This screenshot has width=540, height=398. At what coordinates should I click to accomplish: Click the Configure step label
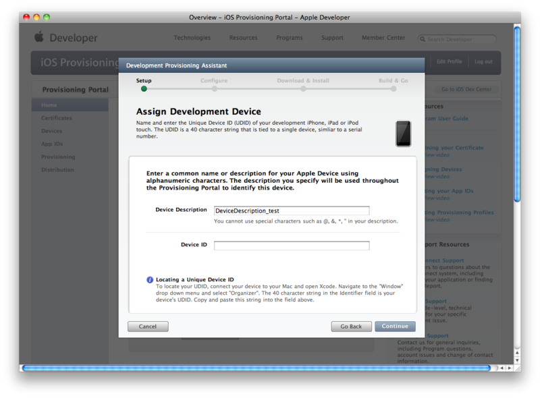click(x=214, y=80)
